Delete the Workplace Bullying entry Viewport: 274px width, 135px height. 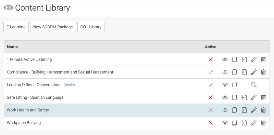click(263, 123)
